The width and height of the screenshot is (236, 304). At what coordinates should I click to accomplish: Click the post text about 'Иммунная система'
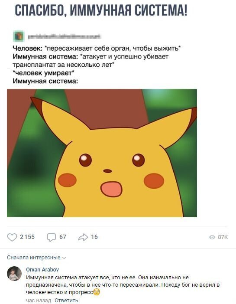[x=97, y=65]
